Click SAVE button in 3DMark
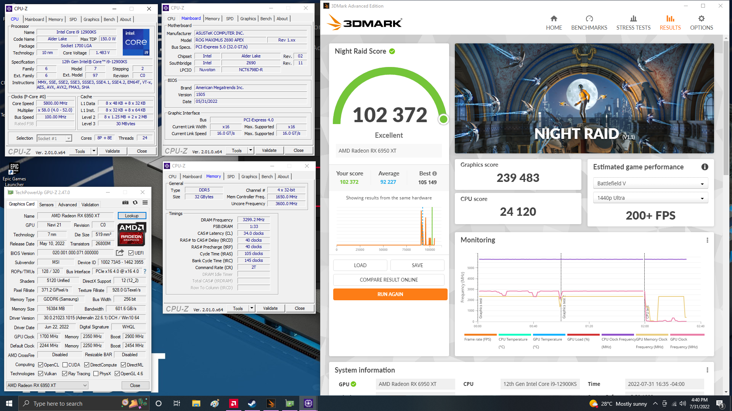732x411 pixels. (x=417, y=265)
